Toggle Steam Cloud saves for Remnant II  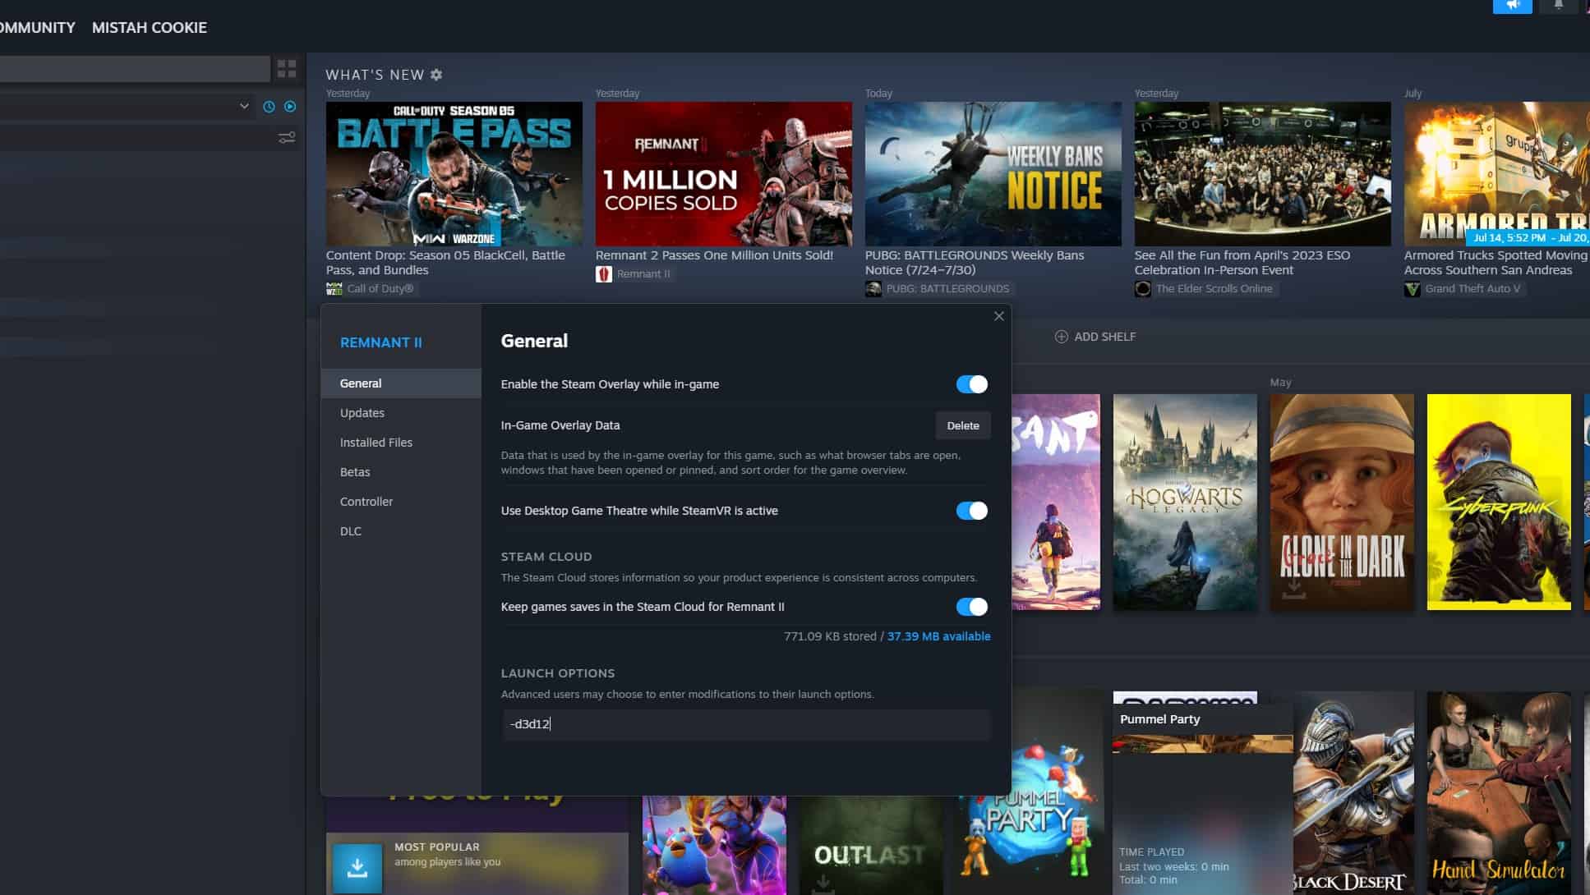click(x=970, y=607)
